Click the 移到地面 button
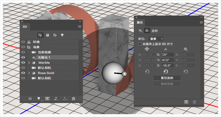 coord(167,84)
